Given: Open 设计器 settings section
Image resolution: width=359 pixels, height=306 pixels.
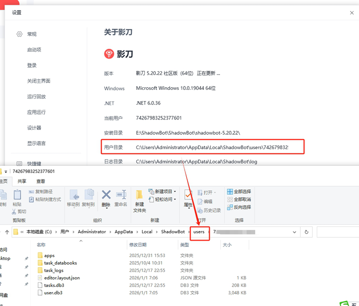Looking at the screenshot, I should tap(34, 128).
